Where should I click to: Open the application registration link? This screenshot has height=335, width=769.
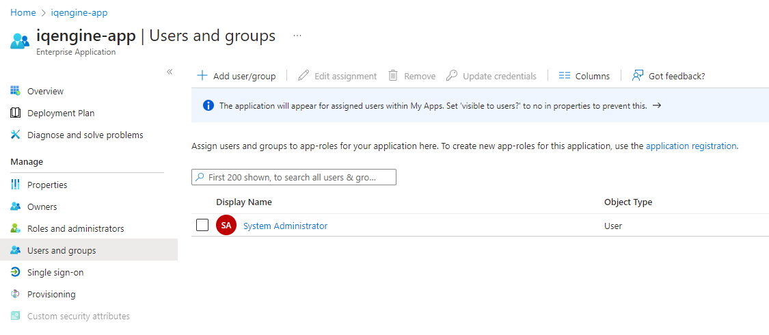pyautogui.click(x=690, y=146)
